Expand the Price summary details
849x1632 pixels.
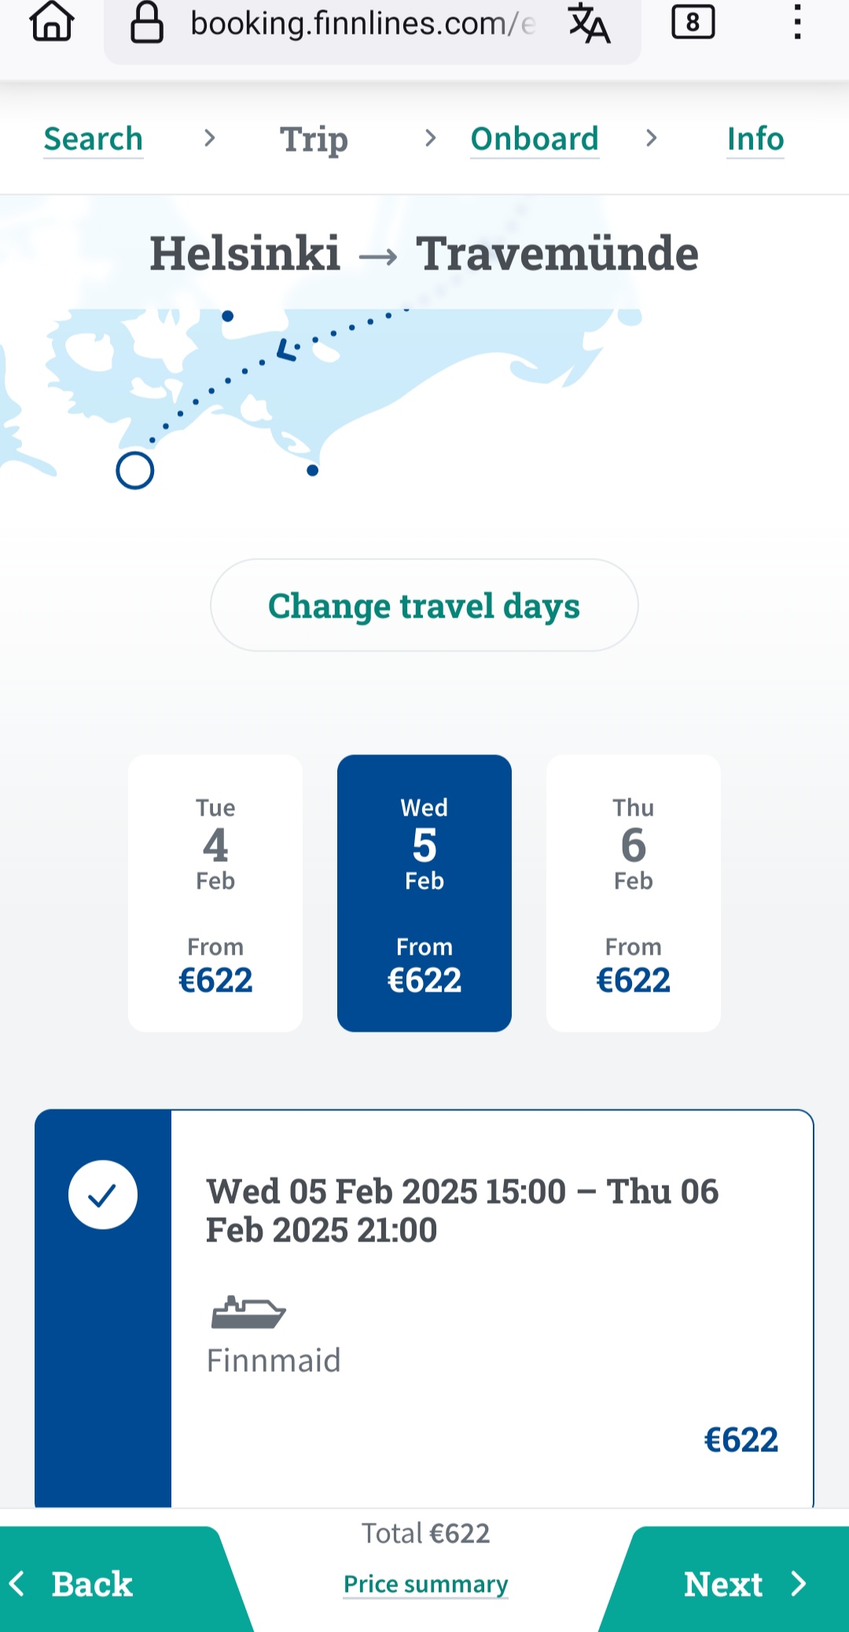(x=425, y=1584)
